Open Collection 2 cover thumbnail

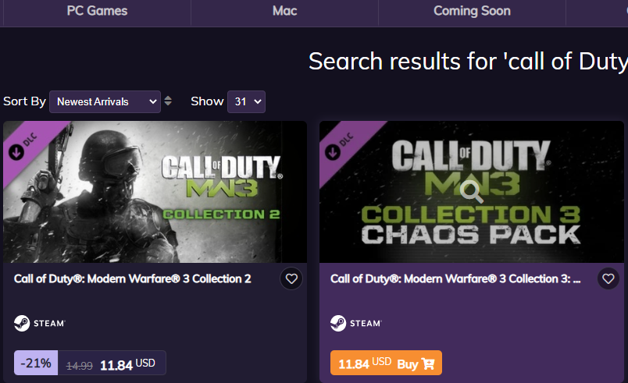[x=155, y=192]
